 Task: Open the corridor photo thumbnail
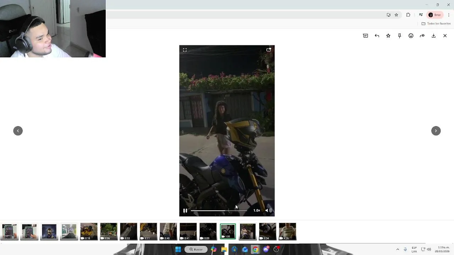coord(69,231)
